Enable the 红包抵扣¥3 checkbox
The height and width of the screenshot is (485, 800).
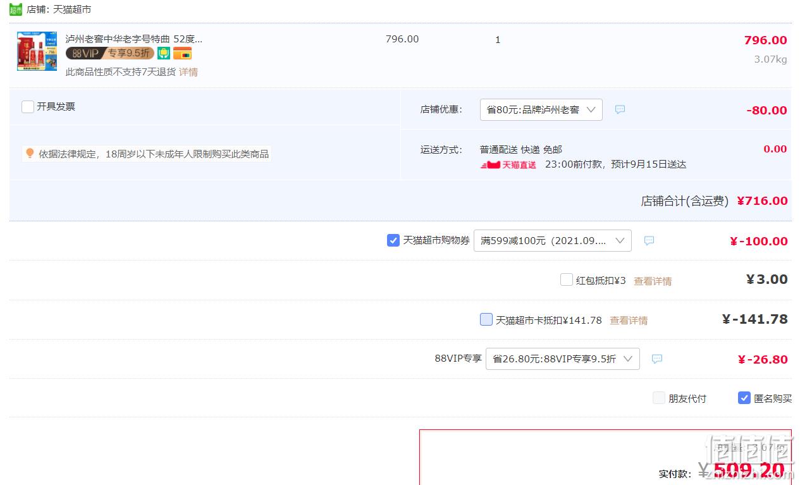pos(567,279)
